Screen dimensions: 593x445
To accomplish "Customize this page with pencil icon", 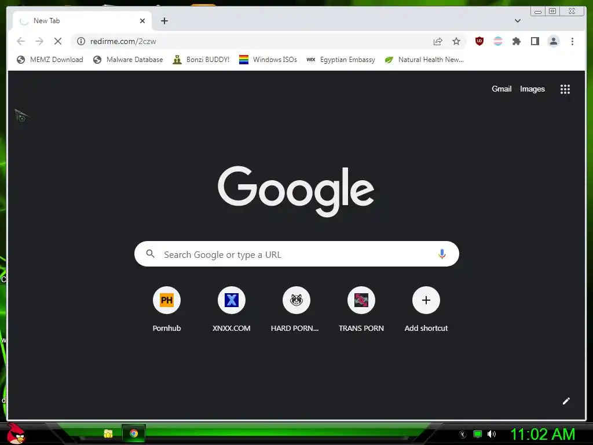I will [x=566, y=401].
